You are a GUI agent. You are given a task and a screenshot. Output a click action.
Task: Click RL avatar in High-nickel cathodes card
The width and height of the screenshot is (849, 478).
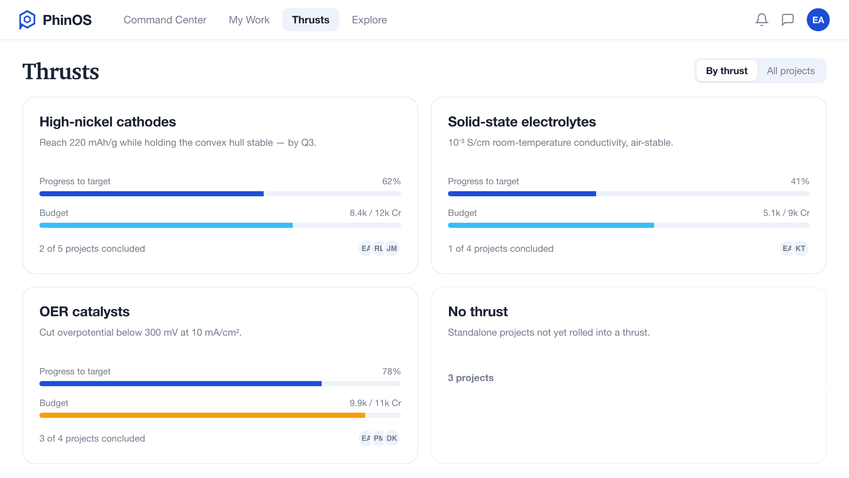[379, 249]
